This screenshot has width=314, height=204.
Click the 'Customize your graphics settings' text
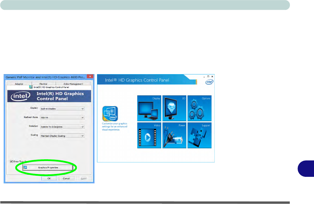(x=115, y=126)
